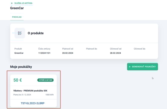Click the 50 € voucher amount

(x=18, y=80)
